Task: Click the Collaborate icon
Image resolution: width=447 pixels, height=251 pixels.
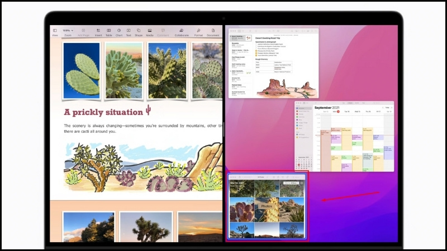Action: (x=181, y=31)
